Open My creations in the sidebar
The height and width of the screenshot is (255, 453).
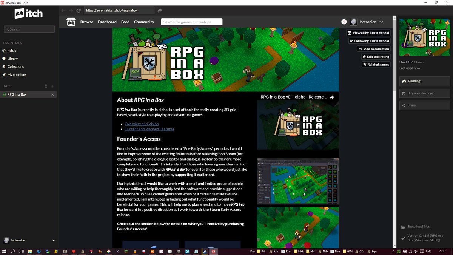[28, 74]
